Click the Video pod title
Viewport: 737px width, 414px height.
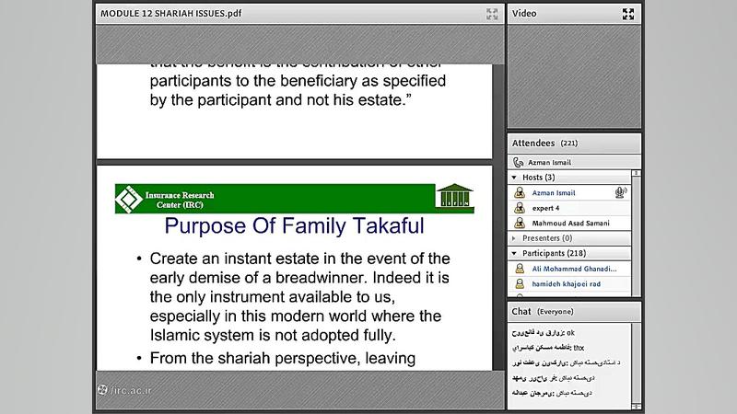point(524,14)
